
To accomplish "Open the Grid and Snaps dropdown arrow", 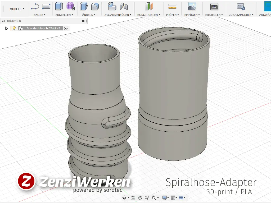I will coord(176,198).
